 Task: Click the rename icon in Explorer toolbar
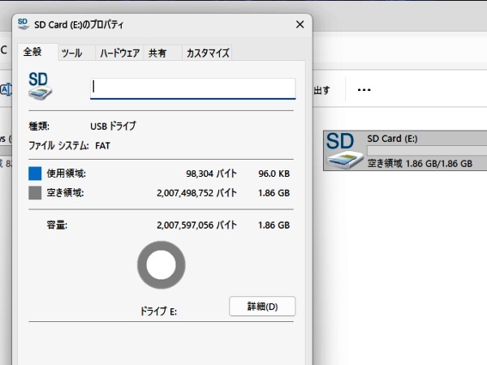click(x=6, y=90)
